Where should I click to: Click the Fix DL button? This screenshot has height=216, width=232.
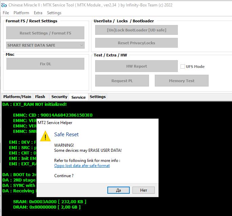pyautogui.click(x=45, y=64)
